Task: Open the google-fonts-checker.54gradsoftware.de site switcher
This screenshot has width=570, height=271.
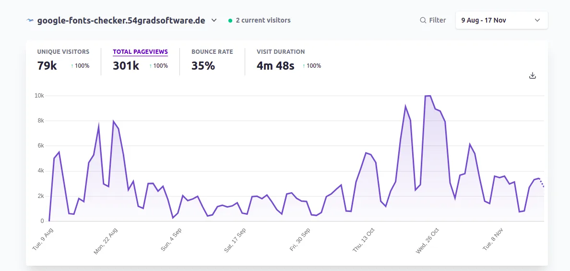Action: pyautogui.click(x=121, y=20)
